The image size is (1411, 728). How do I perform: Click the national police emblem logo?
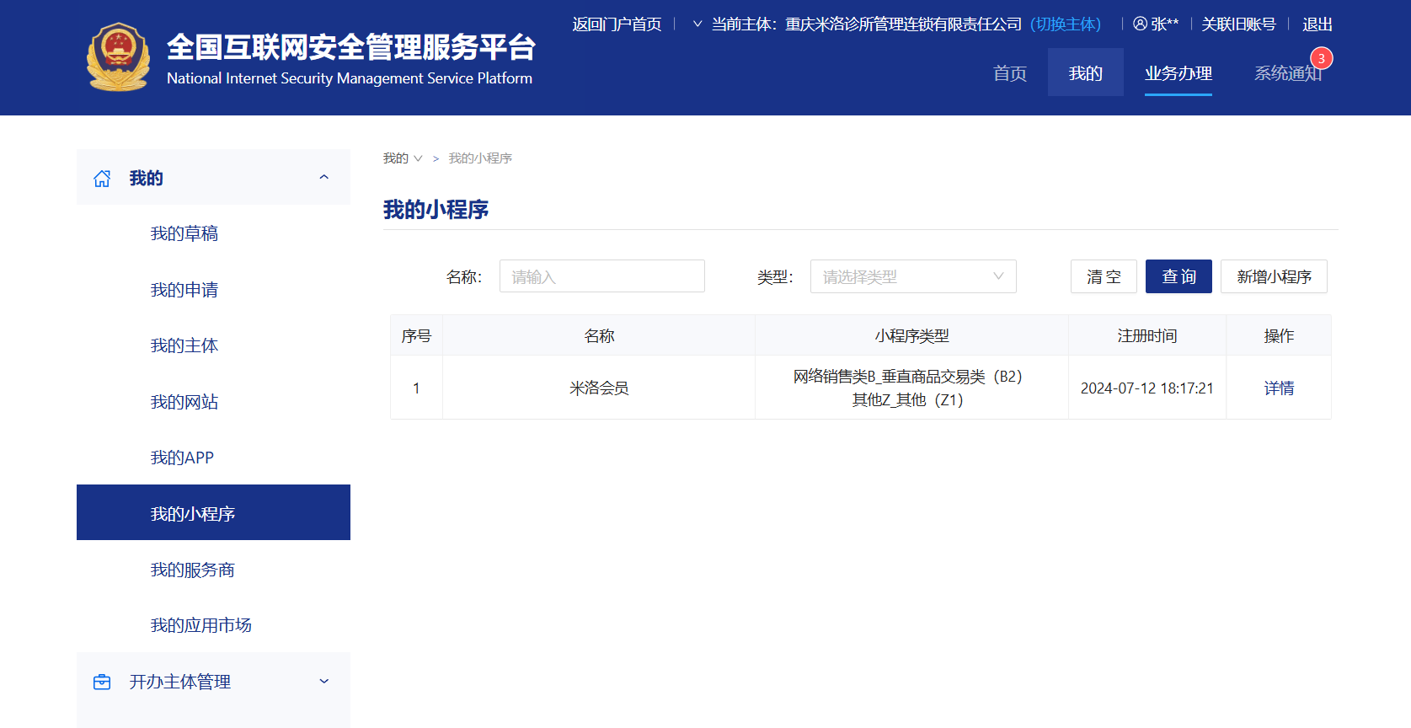pos(118,57)
